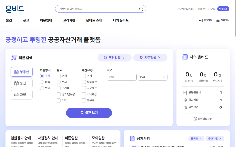The width and height of the screenshot is (236, 147).
Task: Click the 문의답변 inquiry icon
Action: (x=185, y=107)
